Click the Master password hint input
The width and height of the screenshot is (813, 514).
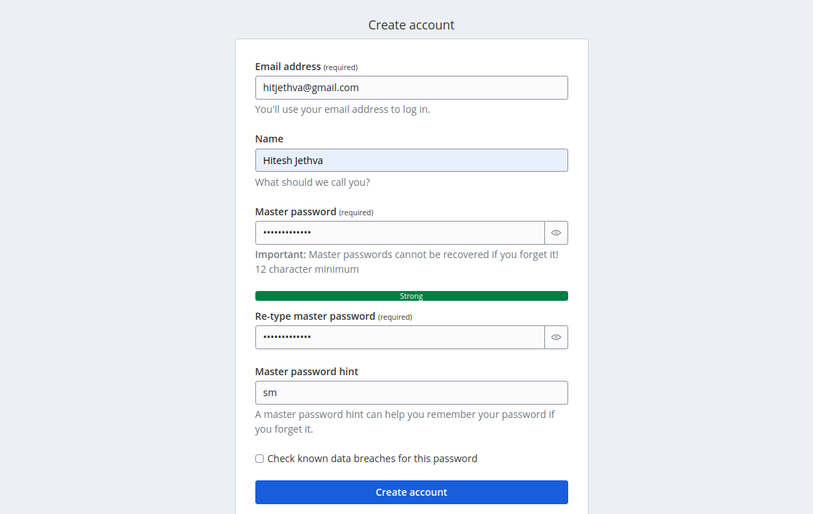[x=411, y=393]
